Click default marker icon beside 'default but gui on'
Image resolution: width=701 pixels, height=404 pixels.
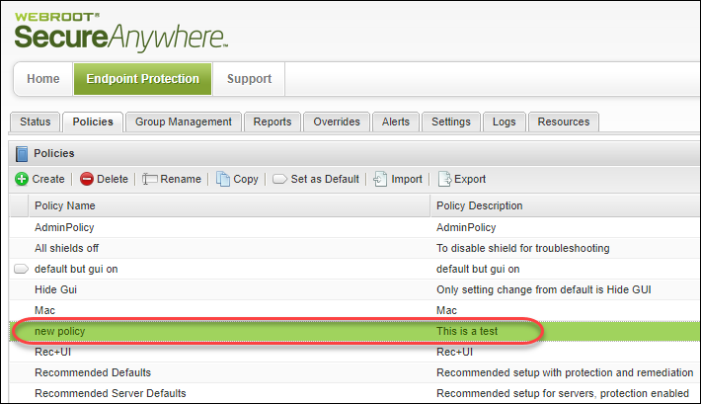pyautogui.click(x=21, y=269)
